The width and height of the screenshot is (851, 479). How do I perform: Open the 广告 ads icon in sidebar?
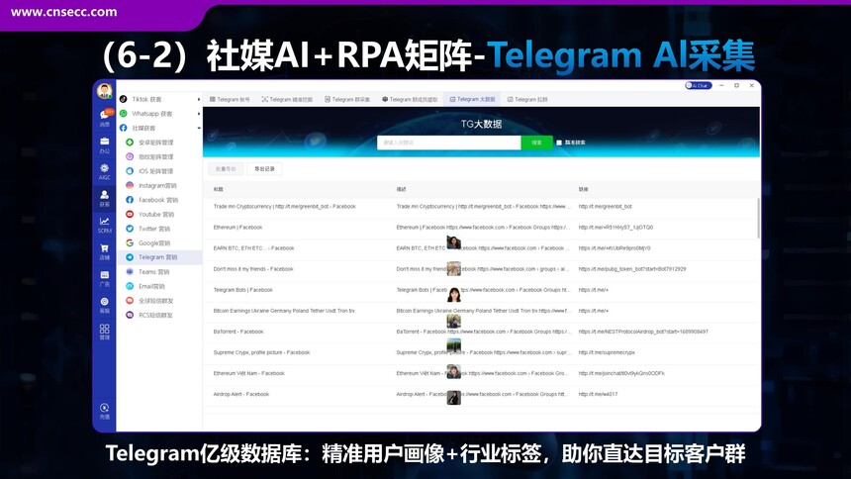104,279
